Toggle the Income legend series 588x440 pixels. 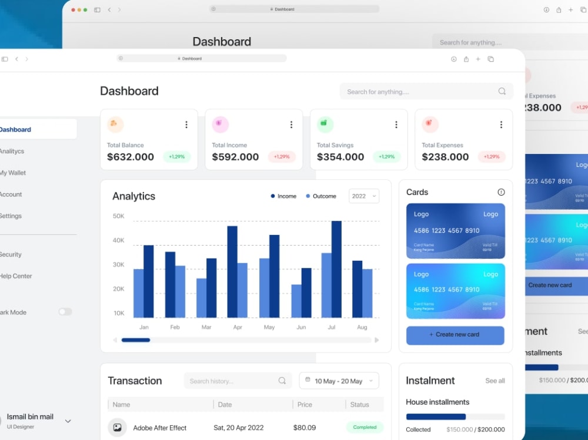click(x=283, y=196)
